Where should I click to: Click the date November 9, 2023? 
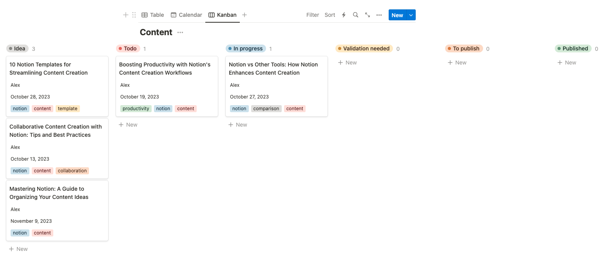tap(31, 221)
